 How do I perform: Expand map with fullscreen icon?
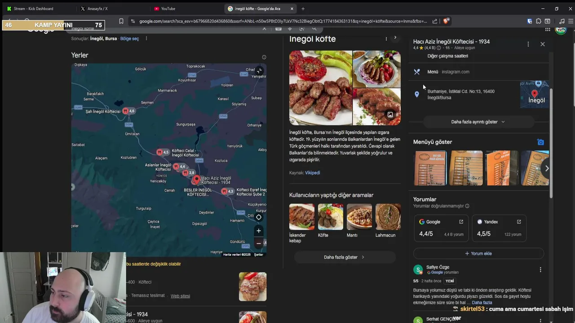(259, 70)
